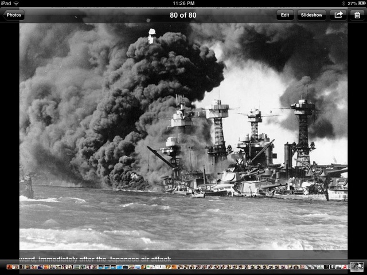The width and height of the screenshot is (367, 275).
Task: Select the first thumbnail in the scrubber
Action: 10,267
